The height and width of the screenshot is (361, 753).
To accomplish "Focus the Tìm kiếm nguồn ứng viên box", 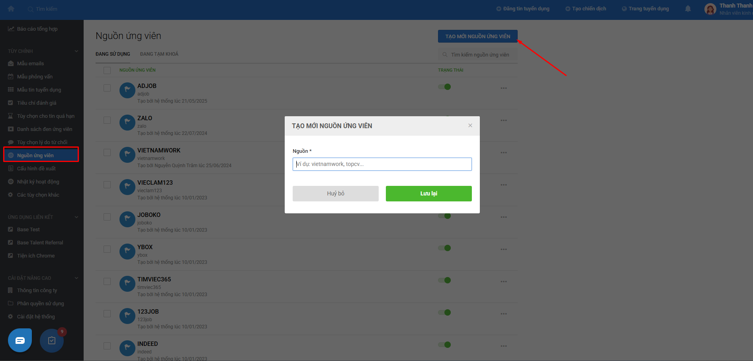I will 478,55.
